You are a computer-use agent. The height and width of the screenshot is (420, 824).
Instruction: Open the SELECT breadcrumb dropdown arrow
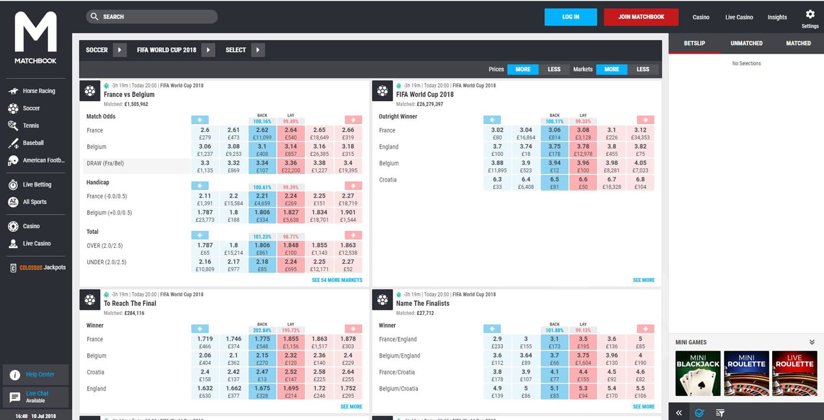(x=258, y=50)
